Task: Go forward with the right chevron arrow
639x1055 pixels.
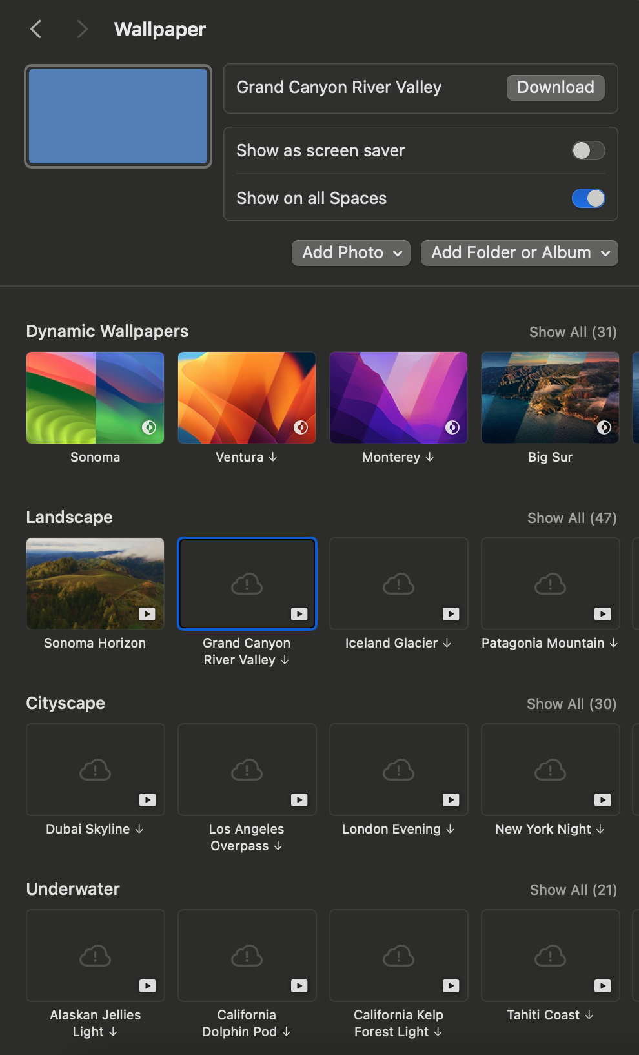Action: point(82,29)
